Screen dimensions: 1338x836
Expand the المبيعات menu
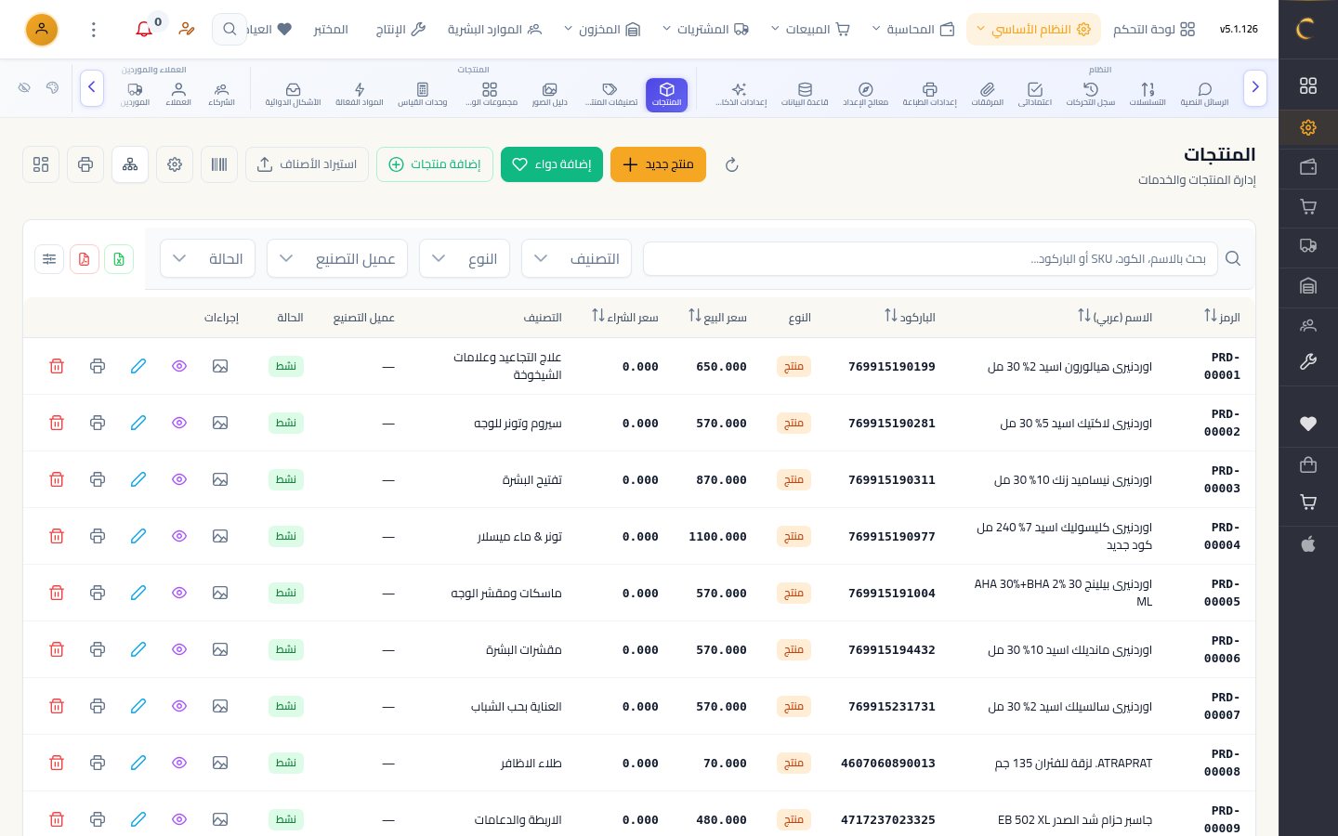pyautogui.click(x=810, y=30)
